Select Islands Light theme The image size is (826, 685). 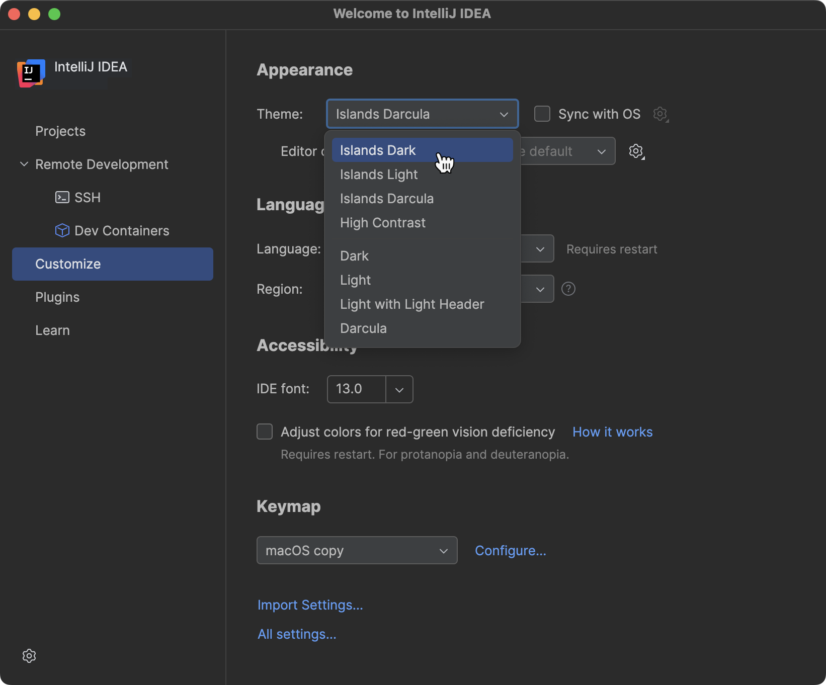(x=422, y=175)
